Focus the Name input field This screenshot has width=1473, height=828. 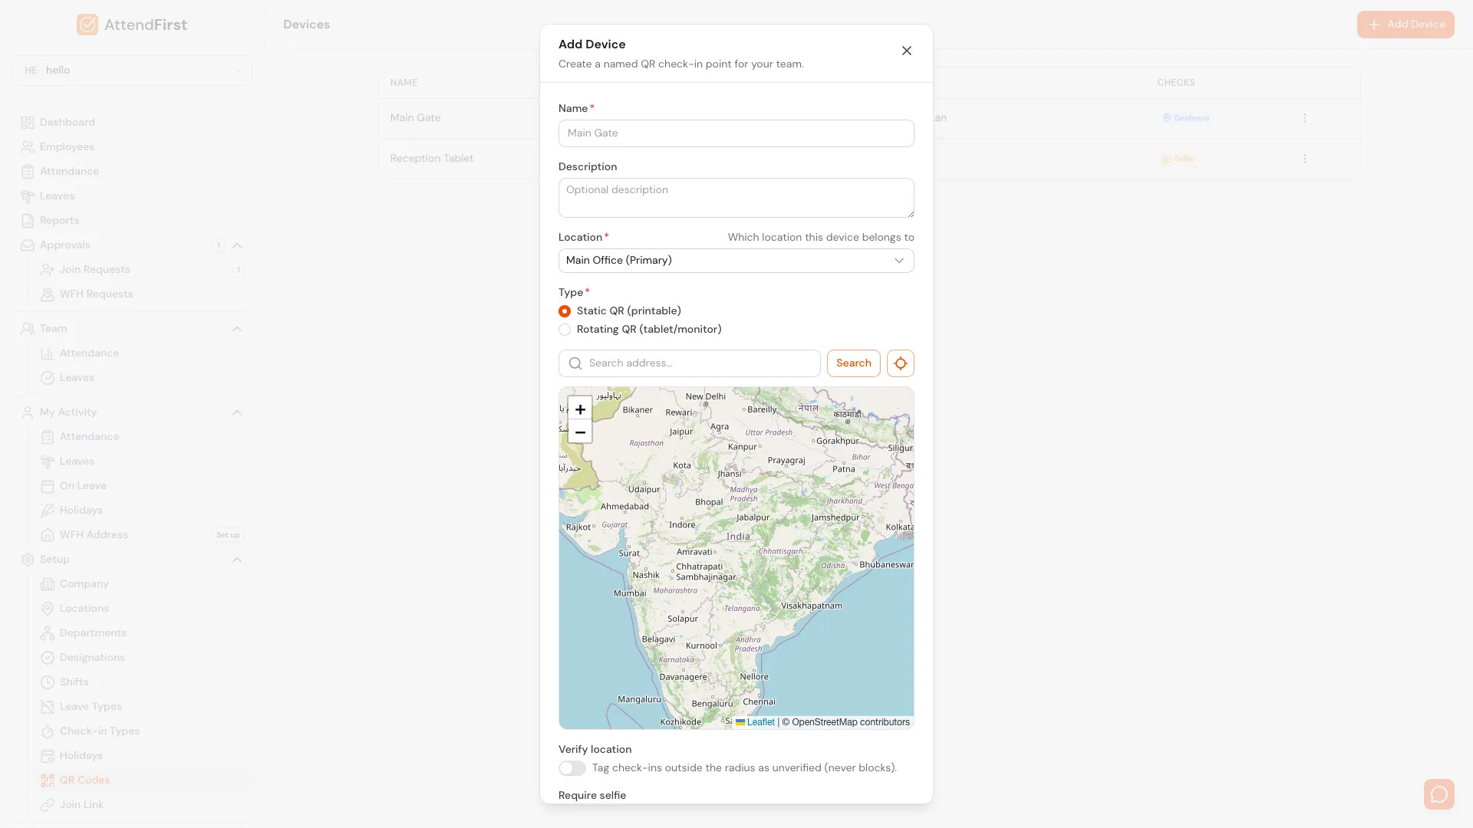(x=736, y=133)
